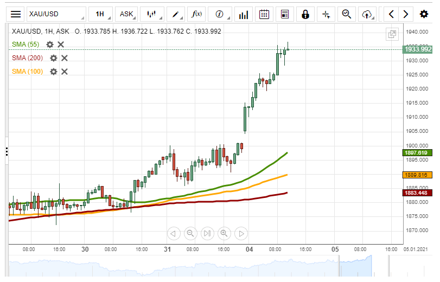Click the calendar icon in toolbar
Viewport: 440px width, 282px height.
coord(264,14)
